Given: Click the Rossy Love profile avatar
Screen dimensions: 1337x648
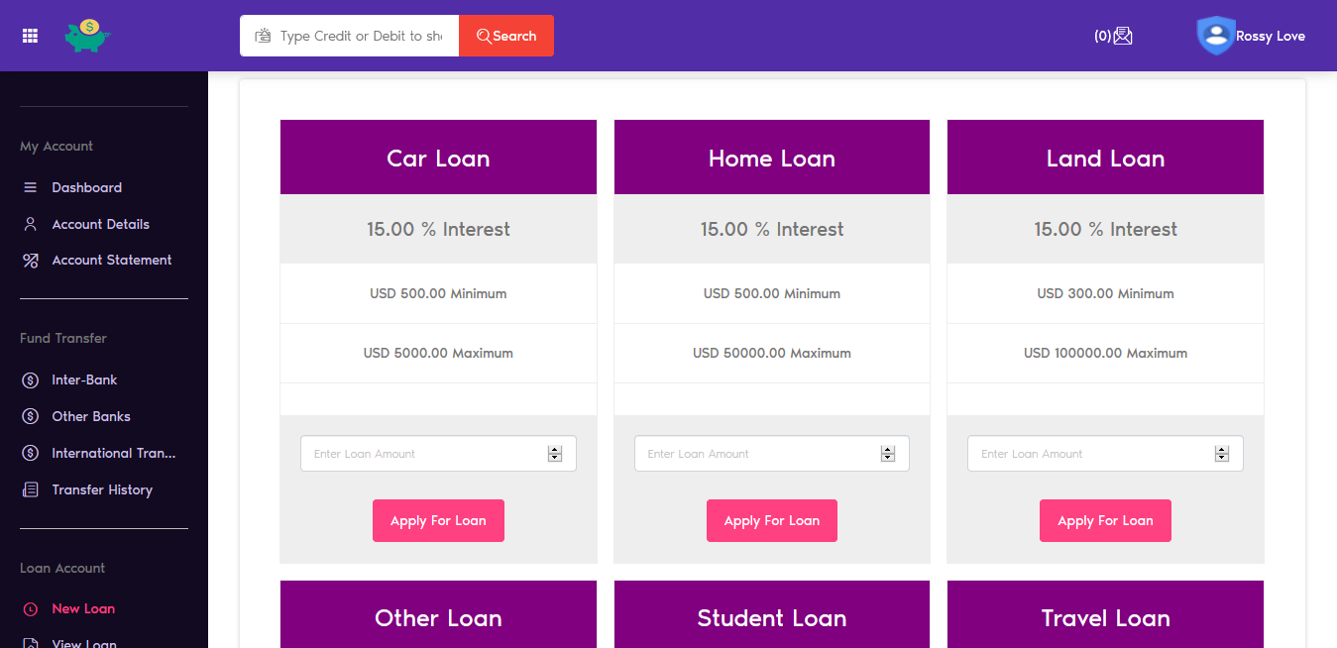Looking at the screenshot, I should (x=1214, y=36).
